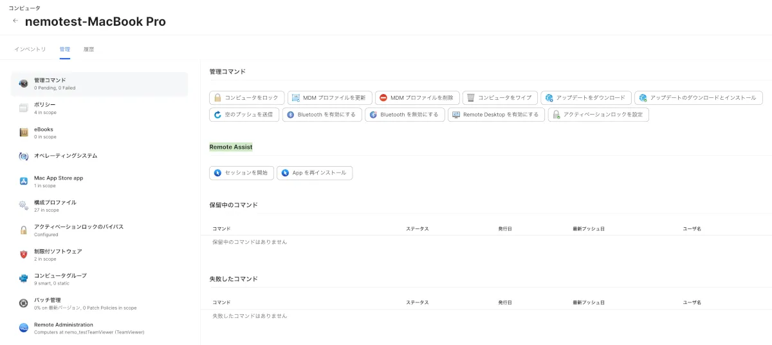Select the eBooks sidebar label
Screen dimensions: 772x345
44,129
